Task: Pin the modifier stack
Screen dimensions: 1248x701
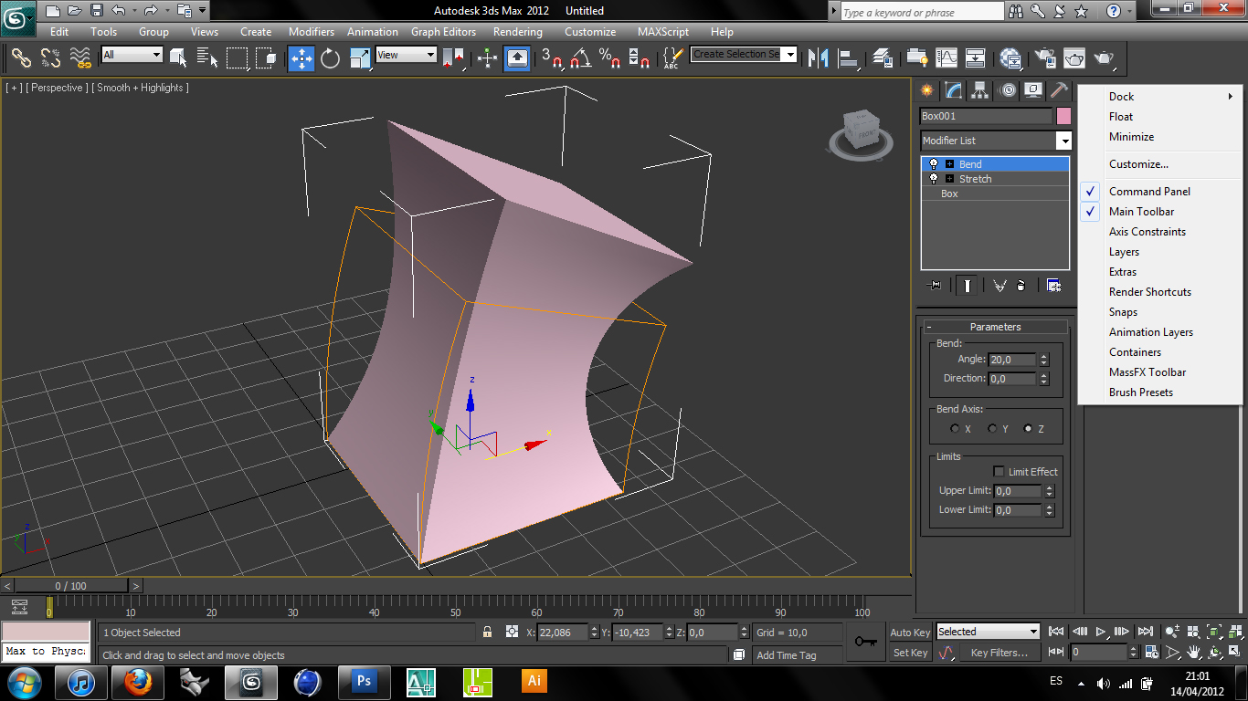Action: pos(934,285)
